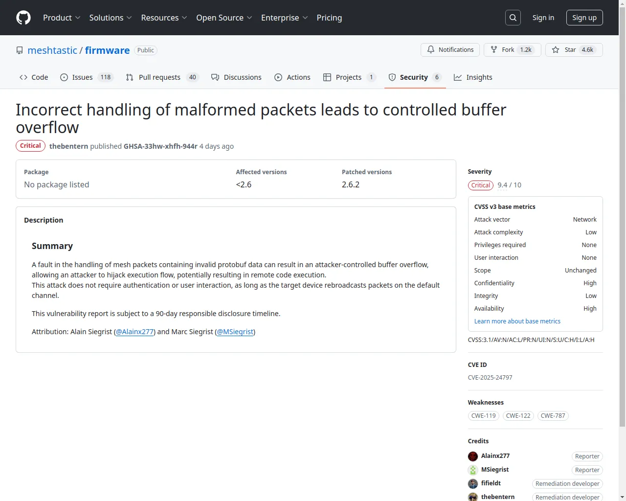Click the GHSA-33hw-xhfh-944r advisory ID
This screenshot has width=626, height=501.
[160, 146]
